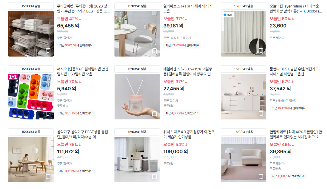This screenshot has height=189, width=327.
Task: Click 최근 96,017개나 판매됐어요 sales badge
Action: tap(76, 45)
